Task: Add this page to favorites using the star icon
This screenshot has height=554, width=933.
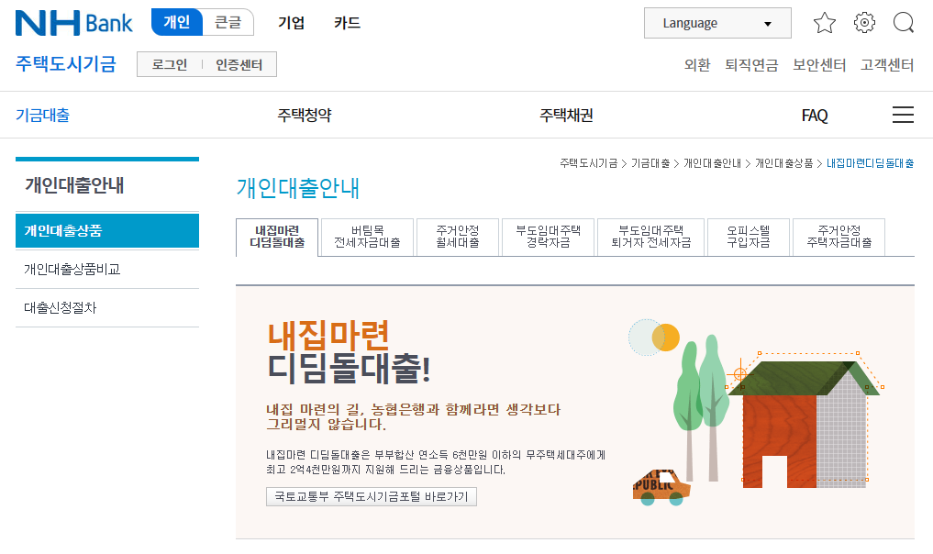Action: (823, 23)
